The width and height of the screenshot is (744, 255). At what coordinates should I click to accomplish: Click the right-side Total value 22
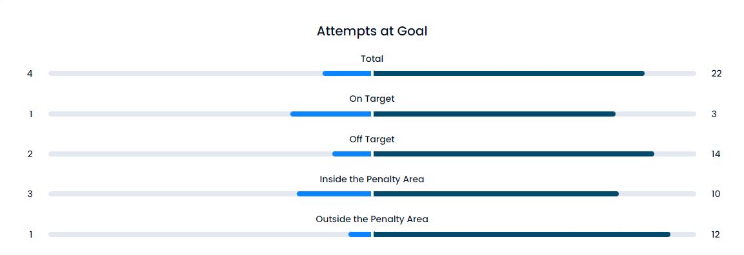point(716,73)
